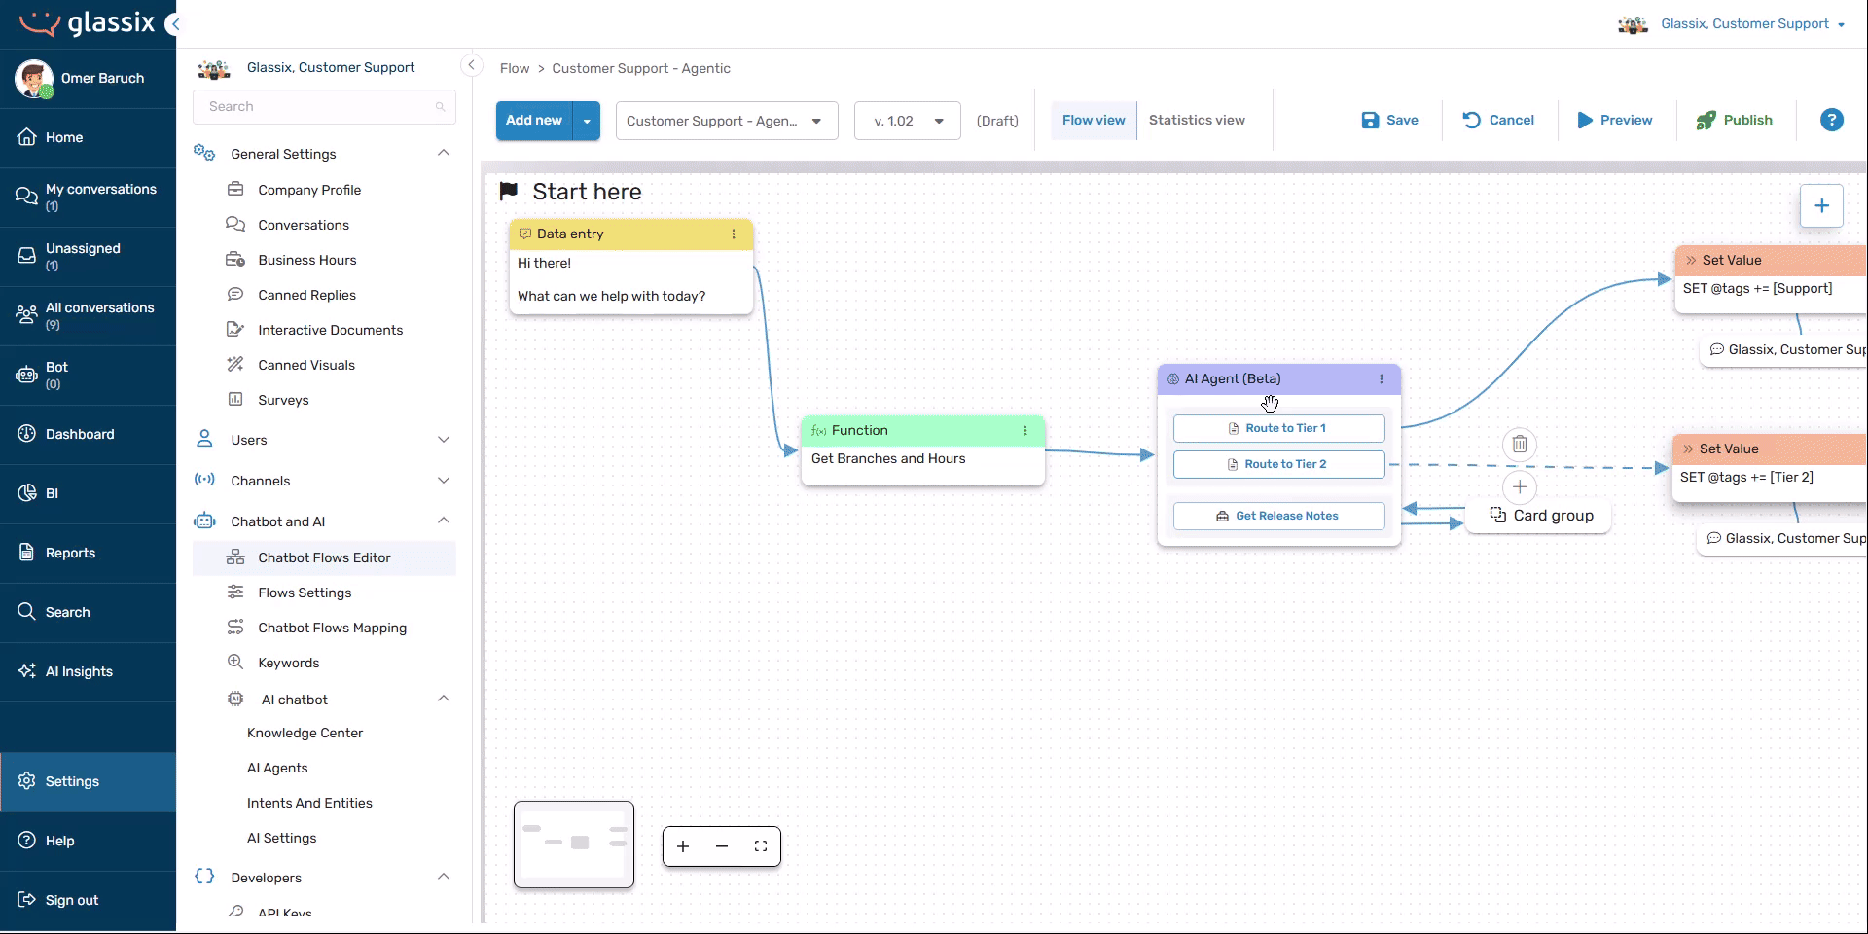This screenshot has height=934, width=1868.
Task: Go to All conversations
Action: coord(88,315)
